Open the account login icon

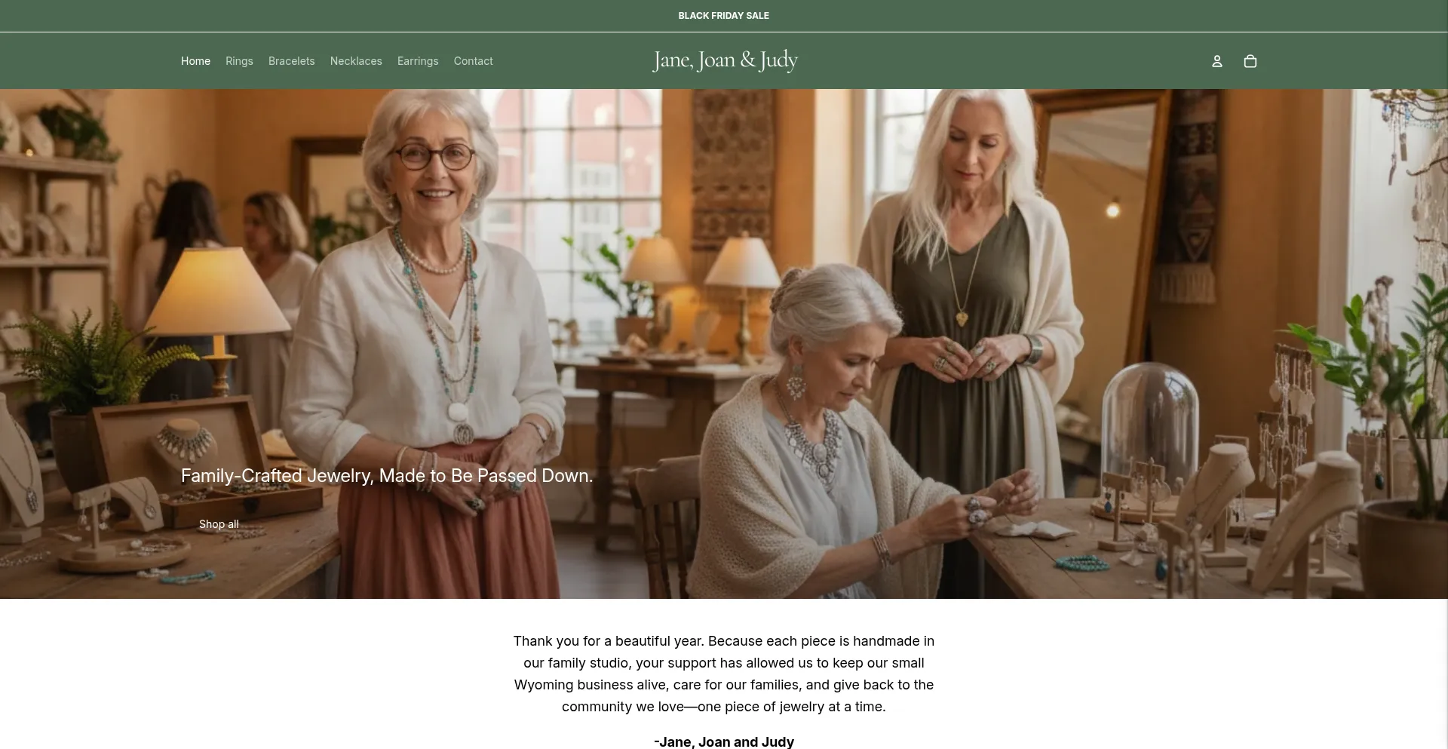pyautogui.click(x=1216, y=61)
